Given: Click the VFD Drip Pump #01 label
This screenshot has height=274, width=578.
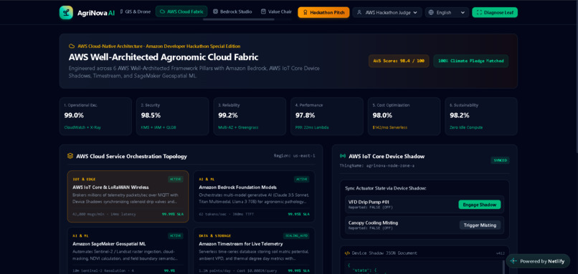Looking at the screenshot, I should 369,202.
